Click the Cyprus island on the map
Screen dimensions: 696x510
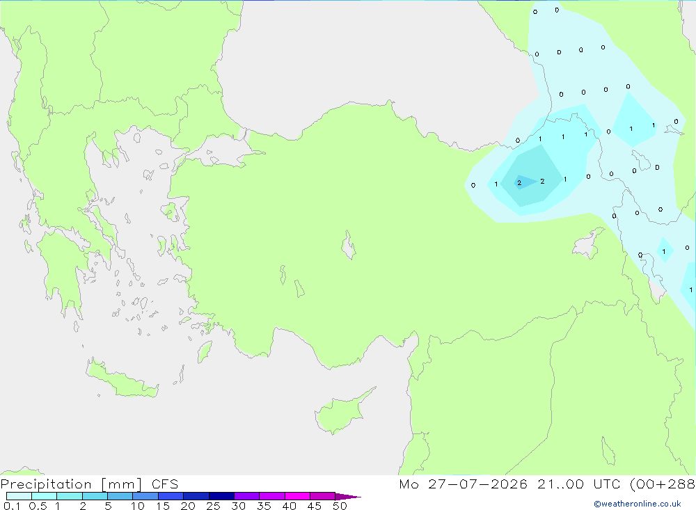click(x=341, y=413)
